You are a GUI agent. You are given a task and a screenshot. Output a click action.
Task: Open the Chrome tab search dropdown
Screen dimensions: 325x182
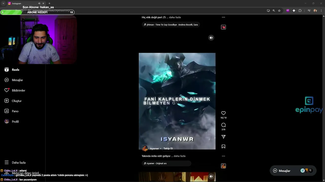tap(3, 4)
